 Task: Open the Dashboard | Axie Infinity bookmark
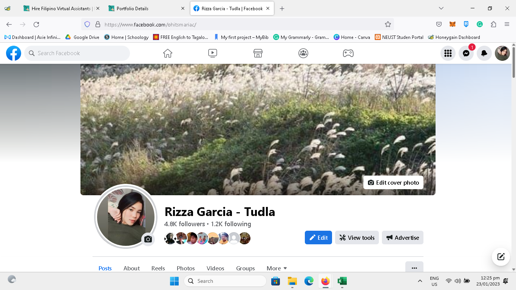32,37
